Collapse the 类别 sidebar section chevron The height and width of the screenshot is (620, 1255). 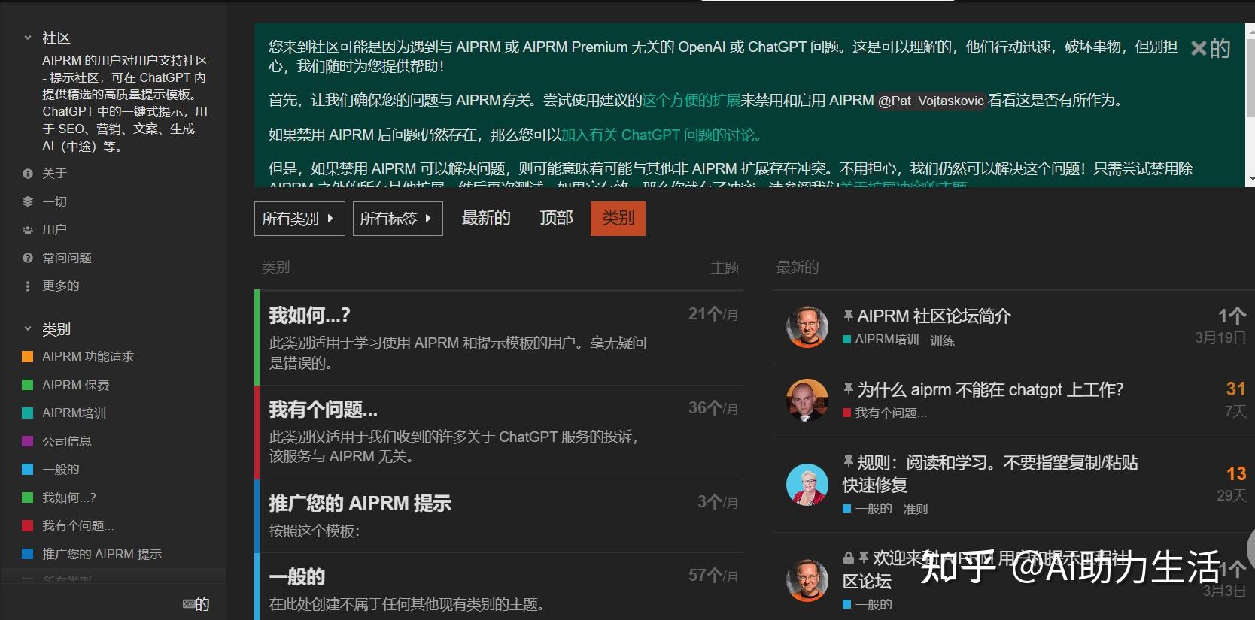pos(28,328)
